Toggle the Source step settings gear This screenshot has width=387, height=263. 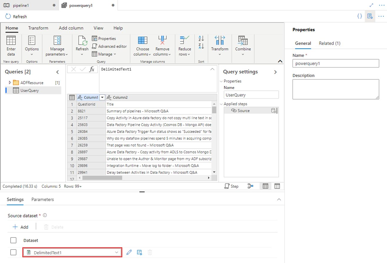(x=273, y=110)
